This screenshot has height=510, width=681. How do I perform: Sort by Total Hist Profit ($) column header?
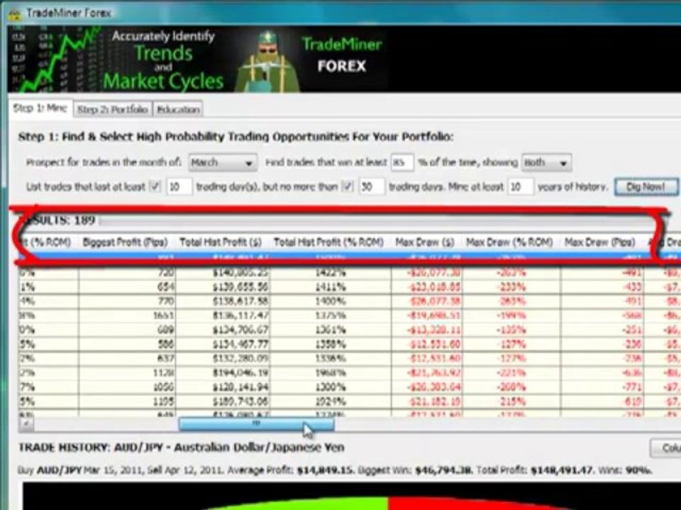(221, 242)
